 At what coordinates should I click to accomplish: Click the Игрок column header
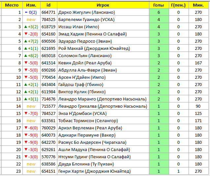point(103,5)
